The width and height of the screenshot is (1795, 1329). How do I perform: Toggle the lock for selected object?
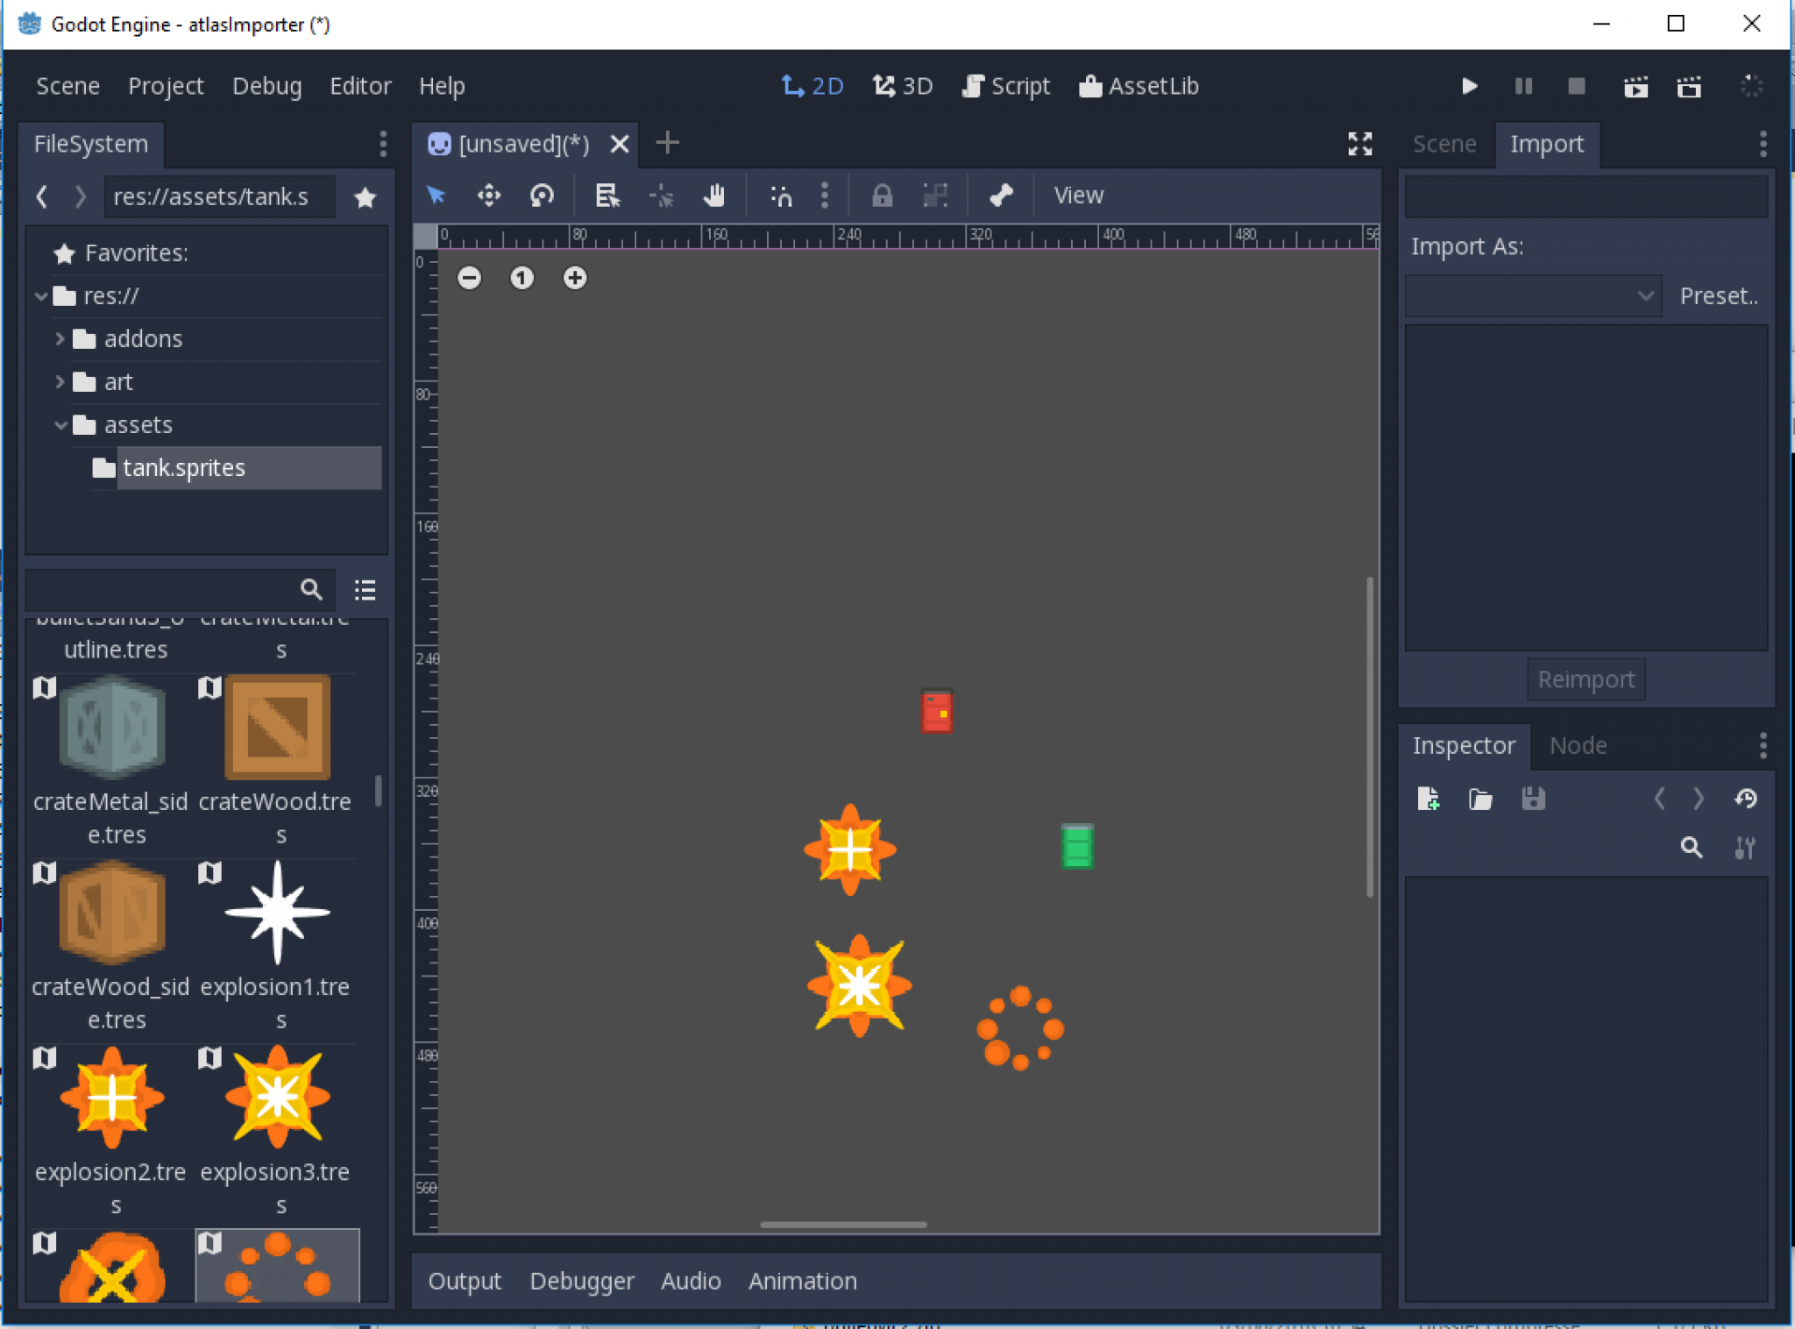tap(882, 195)
